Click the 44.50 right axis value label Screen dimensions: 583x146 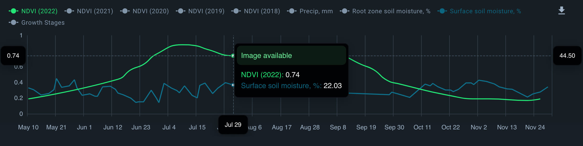click(567, 56)
